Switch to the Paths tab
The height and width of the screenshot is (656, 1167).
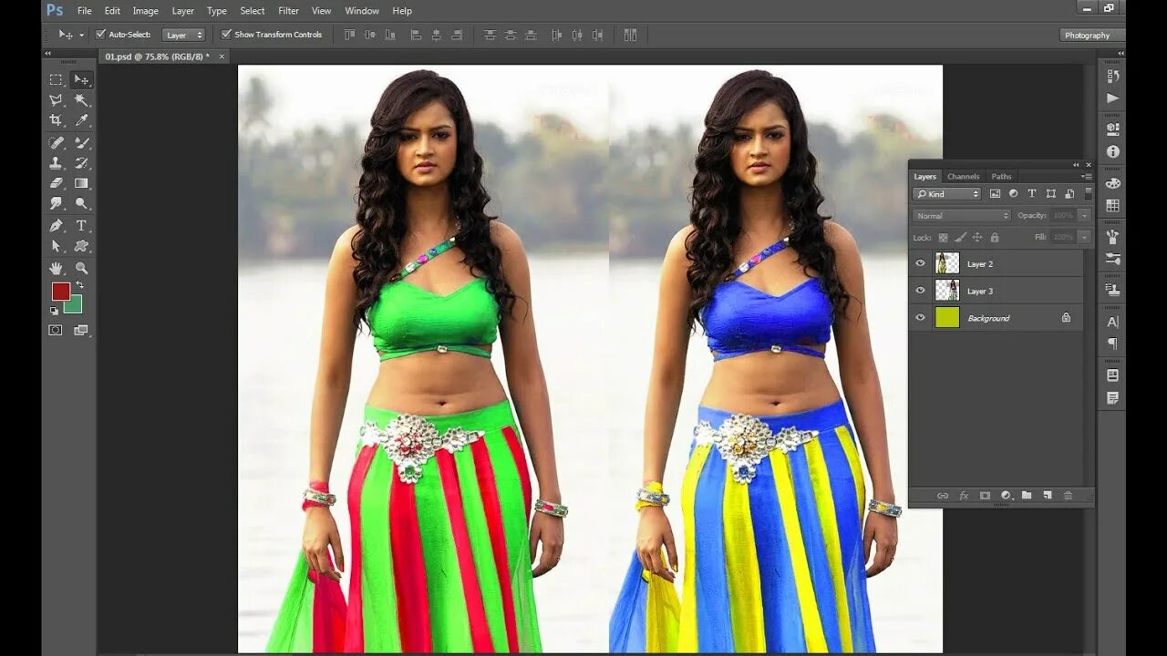pyautogui.click(x=1001, y=177)
